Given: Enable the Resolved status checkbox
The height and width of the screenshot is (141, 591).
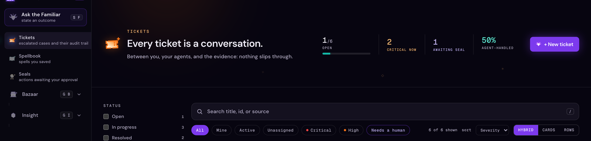Looking at the screenshot, I should point(106,138).
